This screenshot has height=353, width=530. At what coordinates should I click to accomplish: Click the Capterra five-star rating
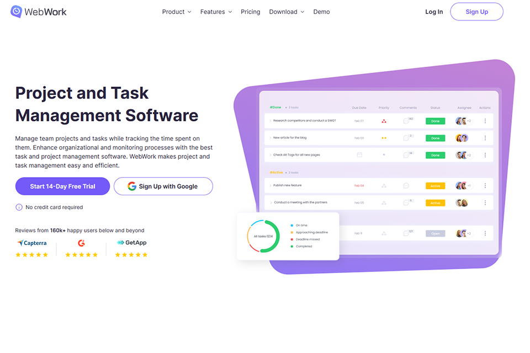pyautogui.click(x=32, y=255)
